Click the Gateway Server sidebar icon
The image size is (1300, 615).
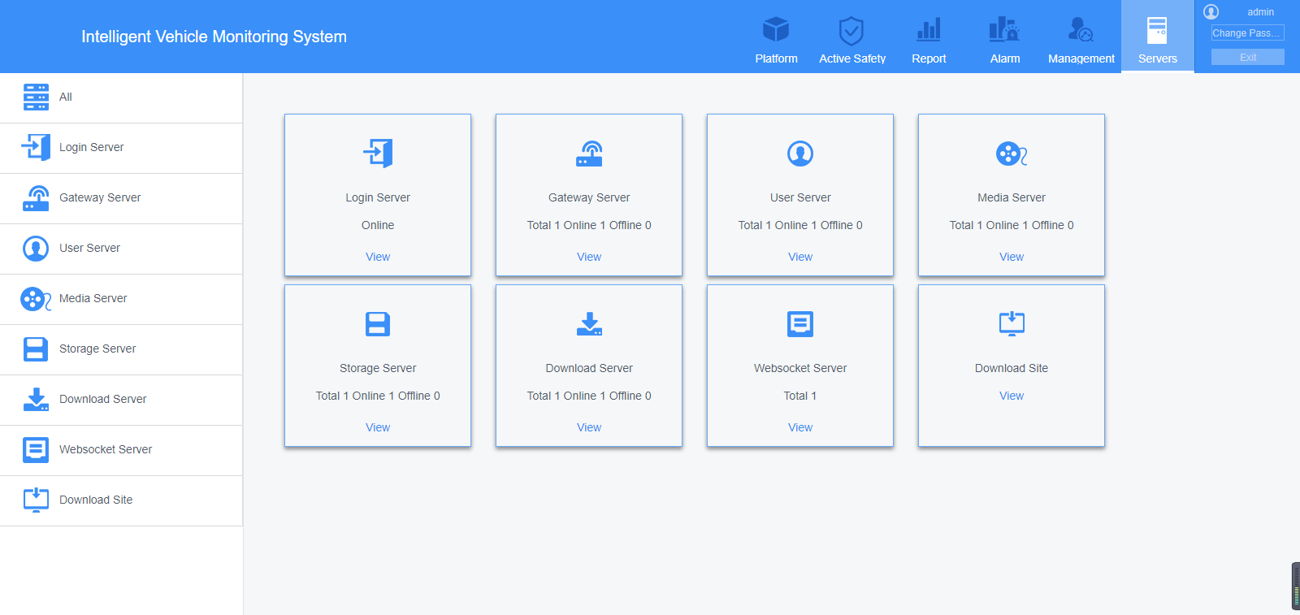[36, 198]
